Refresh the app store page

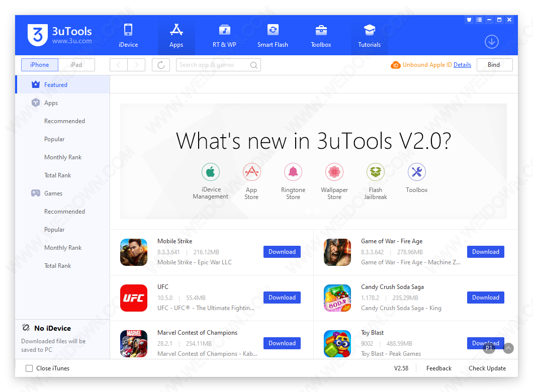tap(161, 65)
